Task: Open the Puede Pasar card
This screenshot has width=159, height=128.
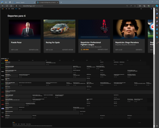Action: coord(25,36)
